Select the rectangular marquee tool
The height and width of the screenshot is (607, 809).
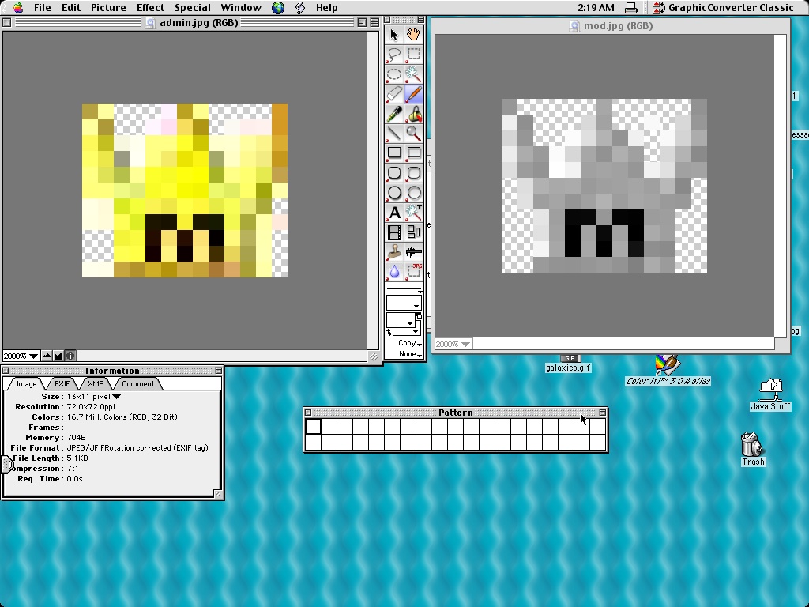pyautogui.click(x=414, y=55)
